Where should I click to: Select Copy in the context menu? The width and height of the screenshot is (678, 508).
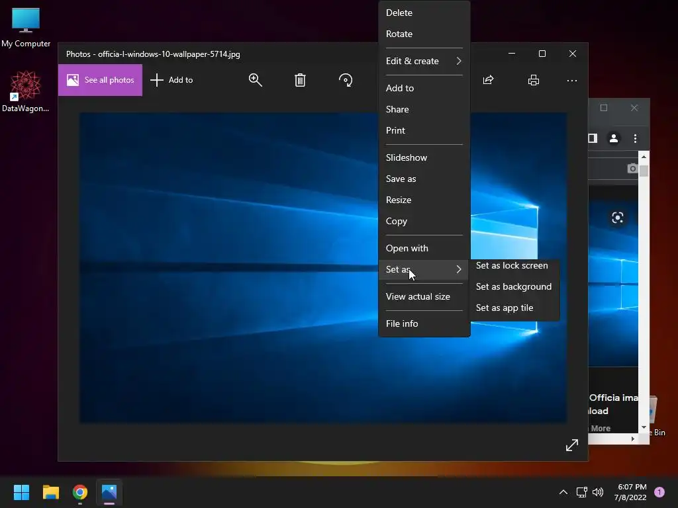point(424,221)
